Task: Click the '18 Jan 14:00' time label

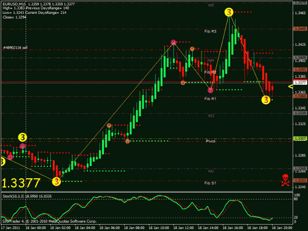Action: click(x=208, y=228)
